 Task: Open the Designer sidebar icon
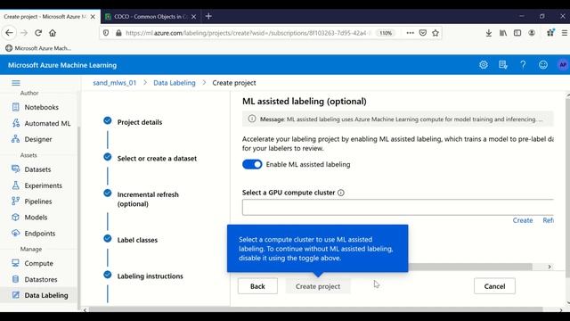(x=16, y=139)
